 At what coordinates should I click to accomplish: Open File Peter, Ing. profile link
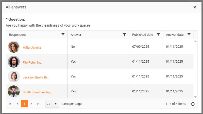tap(32, 62)
